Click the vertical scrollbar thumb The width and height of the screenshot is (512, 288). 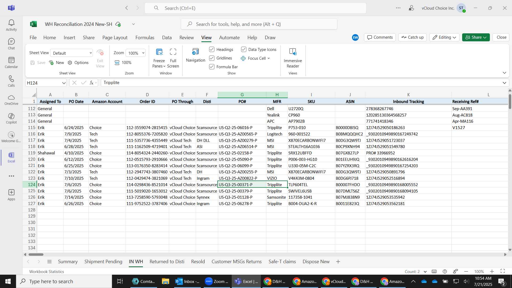click(510, 102)
